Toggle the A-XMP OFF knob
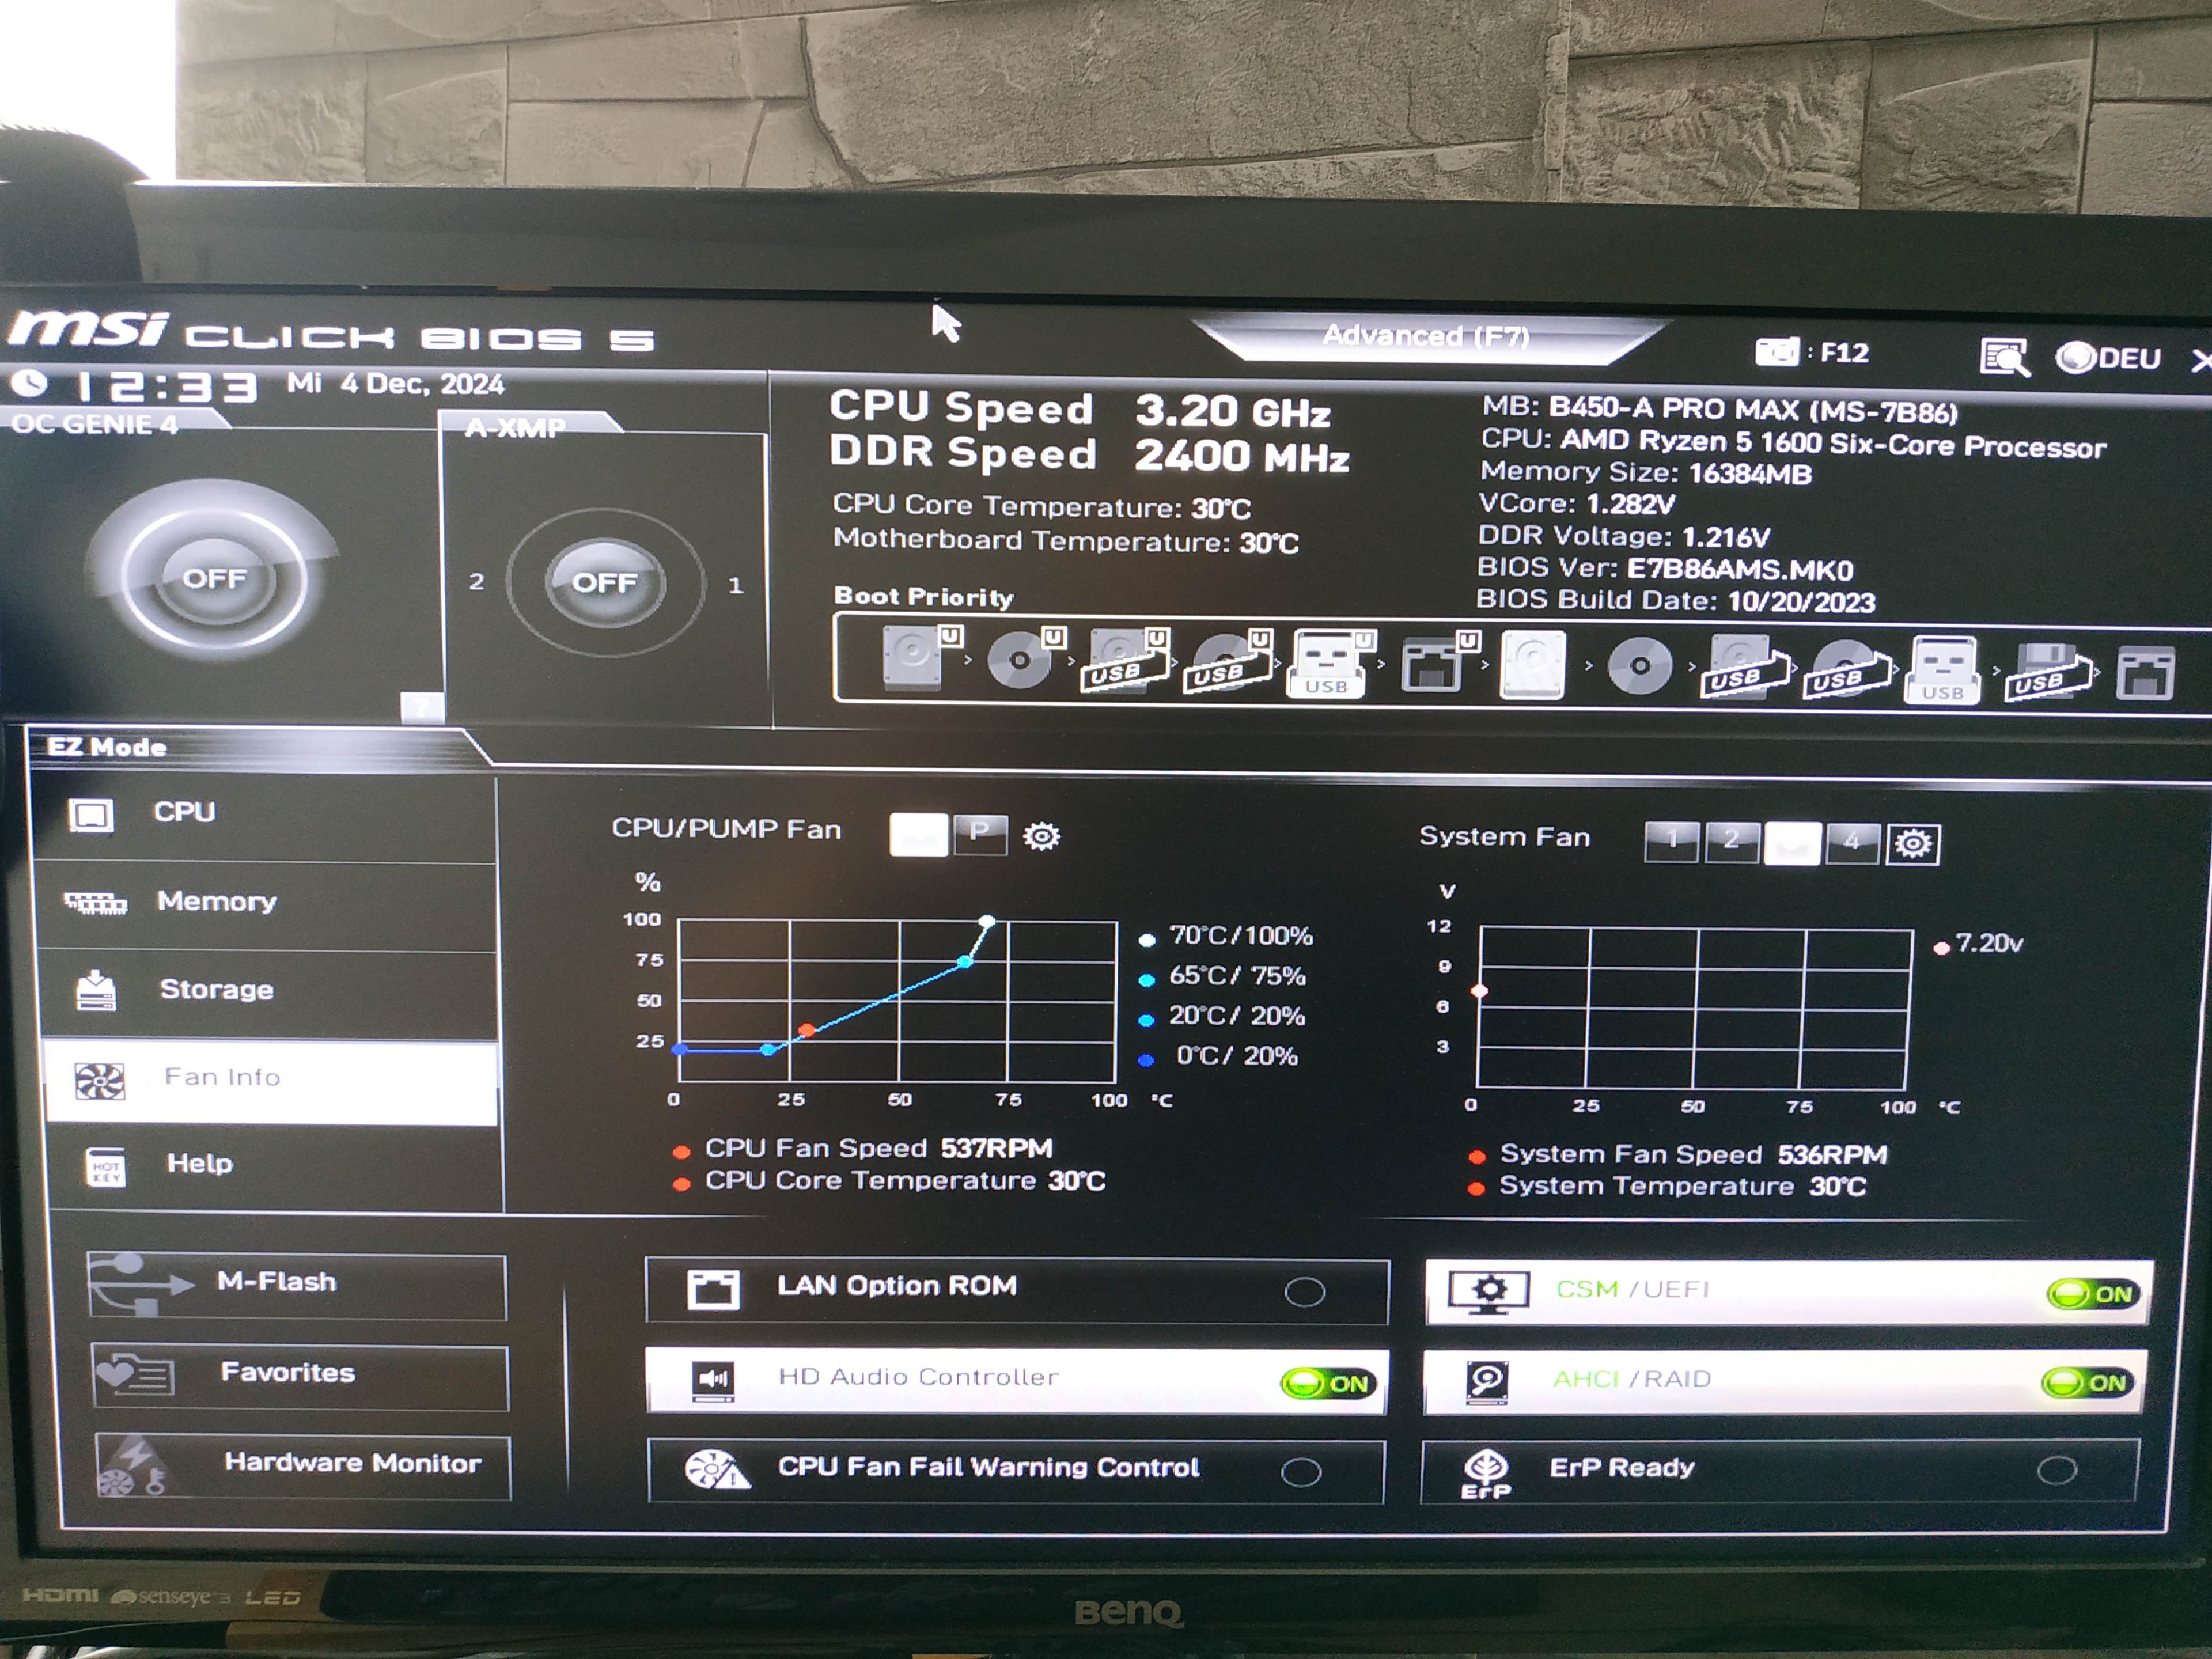Image resolution: width=2212 pixels, height=1659 pixels. click(x=605, y=582)
